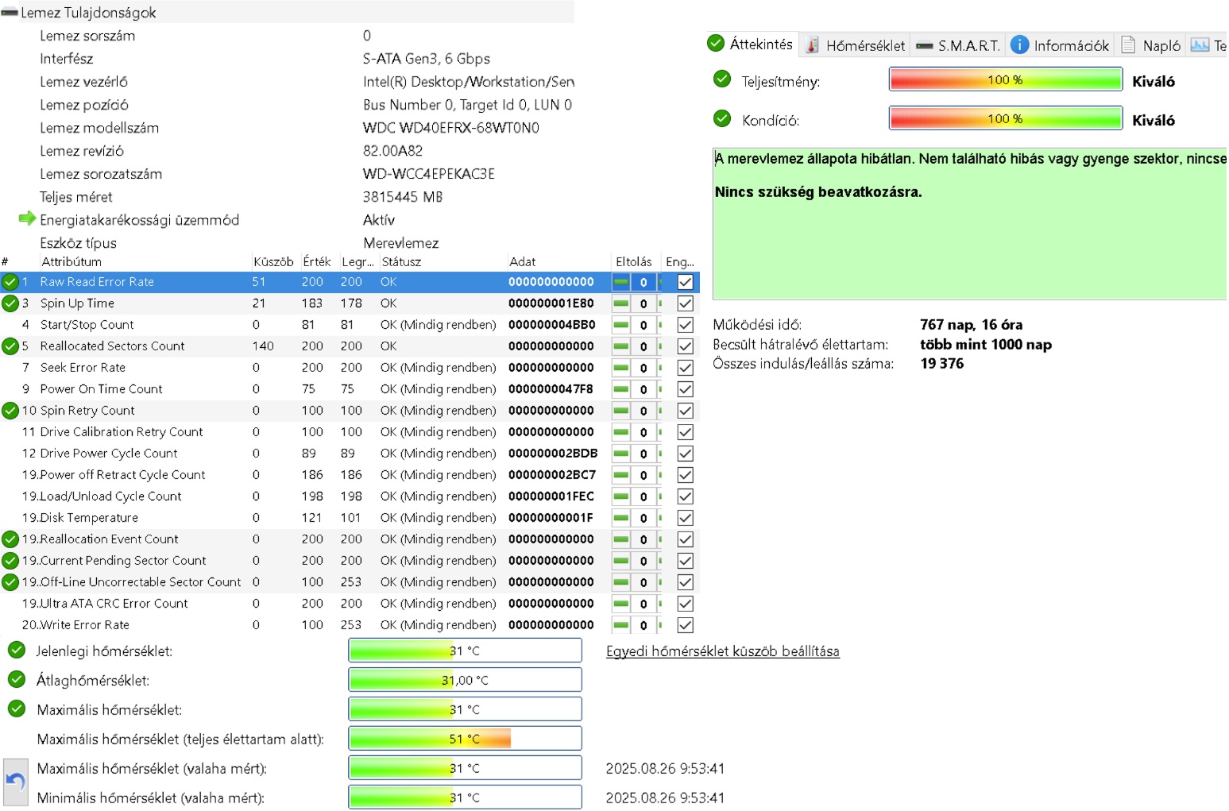Uncheck the checkbox in the Raw Read Error Rate row
The image size is (1229, 811).
coord(685,282)
